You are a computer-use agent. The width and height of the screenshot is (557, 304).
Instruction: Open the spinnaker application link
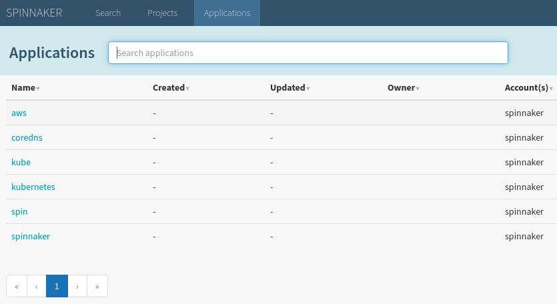pos(31,236)
